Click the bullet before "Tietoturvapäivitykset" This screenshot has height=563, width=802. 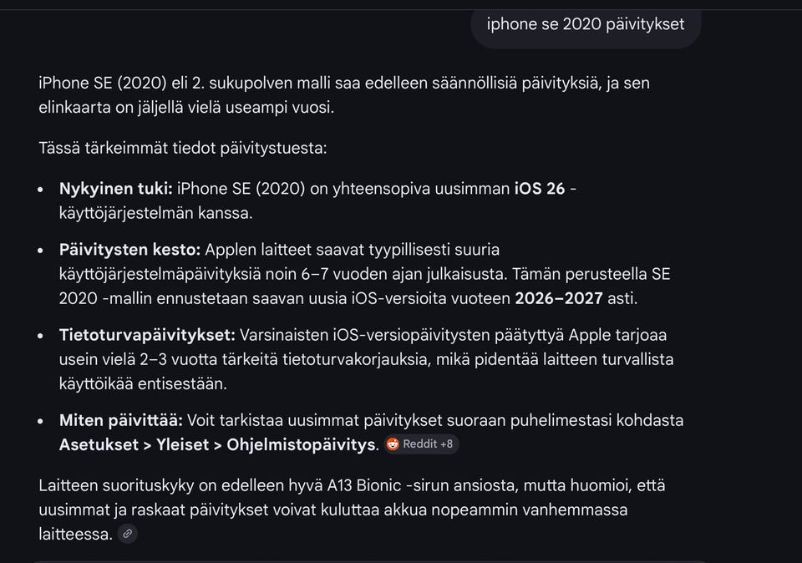point(41,336)
